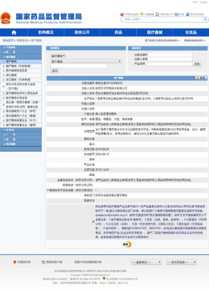Select 医疗器械分类目录 in the sidebar
The width and height of the screenshot is (209, 291).
pyautogui.click(x=21, y=98)
